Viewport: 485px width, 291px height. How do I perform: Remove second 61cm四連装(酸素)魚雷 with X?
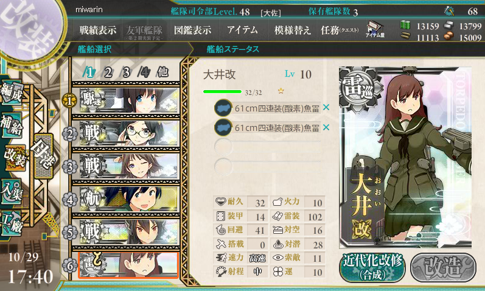click(326, 127)
